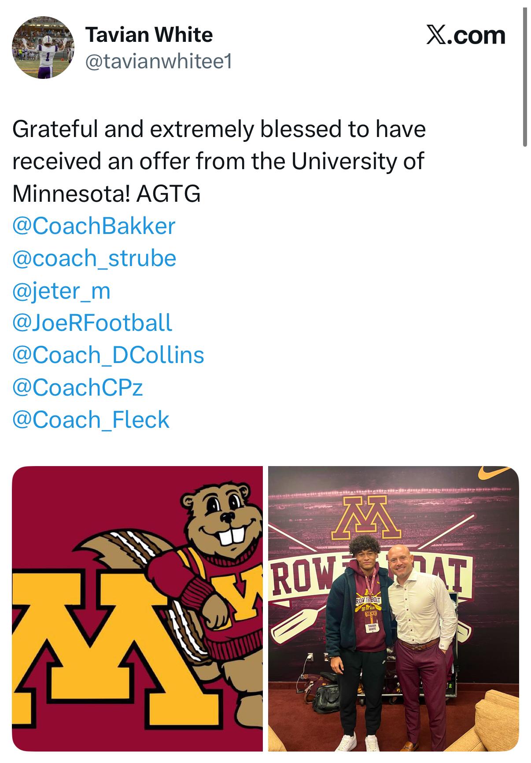
Task: Open the @CoachBakker mention
Action: pyautogui.click(x=94, y=226)
